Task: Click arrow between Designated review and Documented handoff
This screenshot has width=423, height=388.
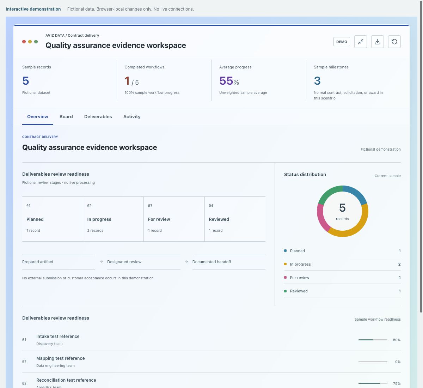Action: tap(186, 262)
